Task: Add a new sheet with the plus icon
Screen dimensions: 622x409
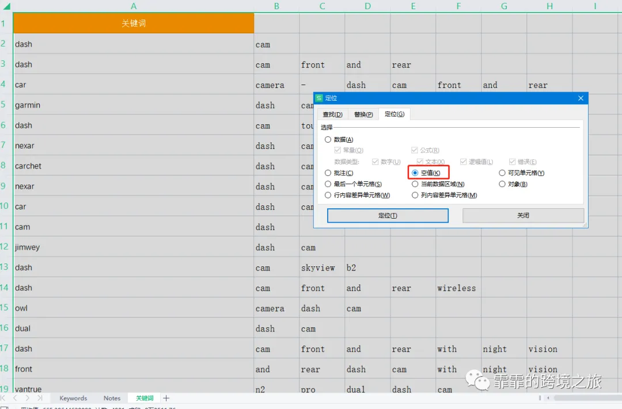Action: pos(166,398)
